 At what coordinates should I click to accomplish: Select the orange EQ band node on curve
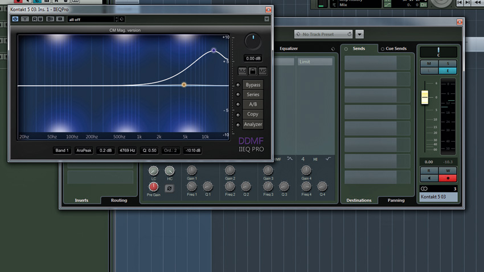pos(184,84)
